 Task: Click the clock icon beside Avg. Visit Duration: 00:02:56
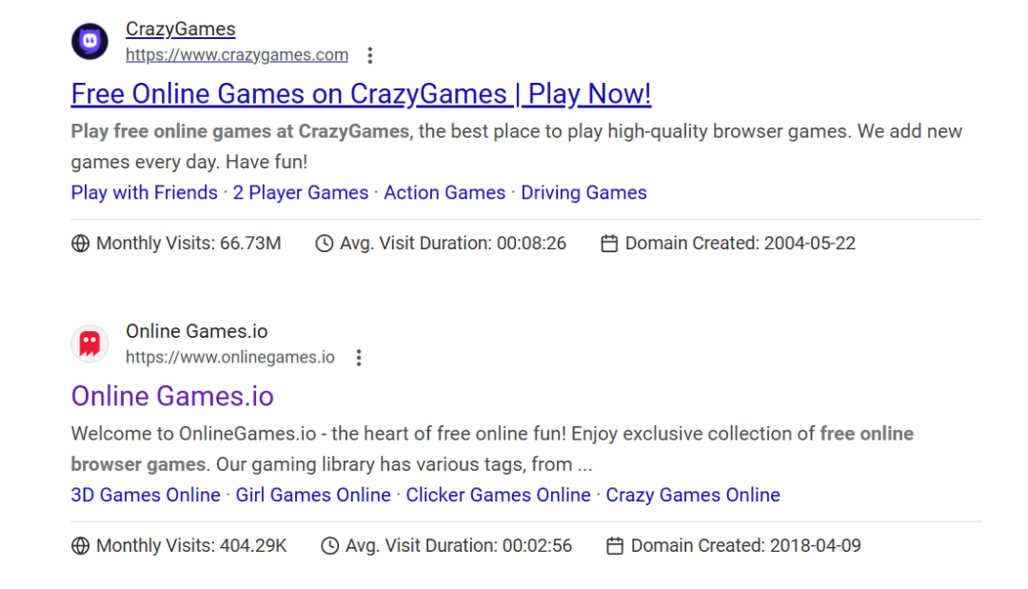(329, 546)
